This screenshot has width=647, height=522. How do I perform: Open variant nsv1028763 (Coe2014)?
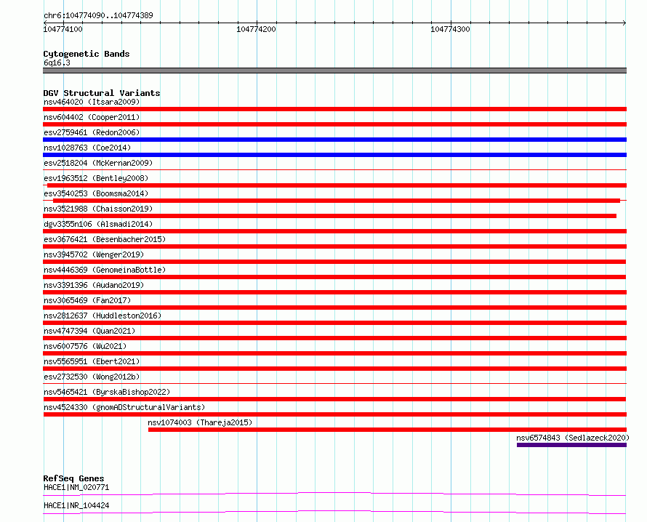point(87,148)
